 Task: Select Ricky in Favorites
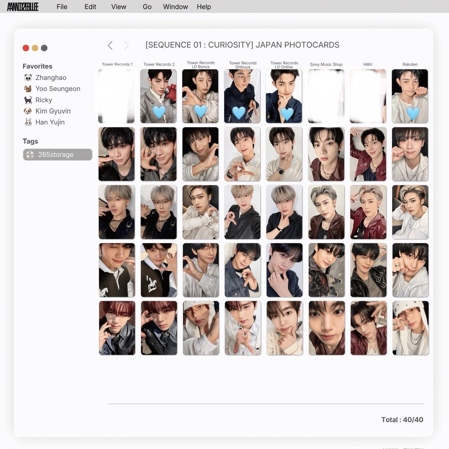(x=44, y=100)
